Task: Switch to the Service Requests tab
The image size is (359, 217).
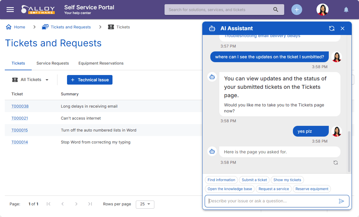Action: [x=53, y=63]
